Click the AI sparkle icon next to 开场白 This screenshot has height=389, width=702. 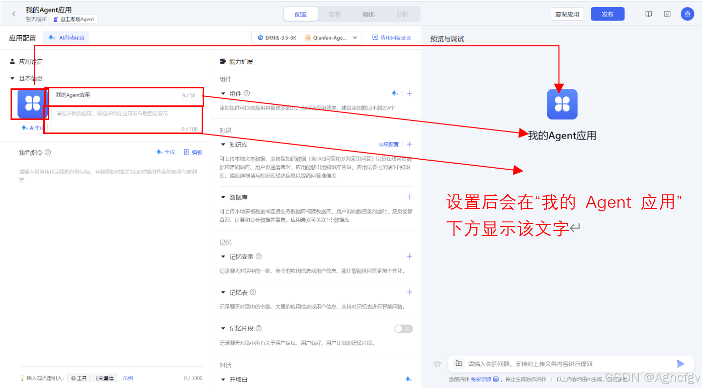(409, 379)
